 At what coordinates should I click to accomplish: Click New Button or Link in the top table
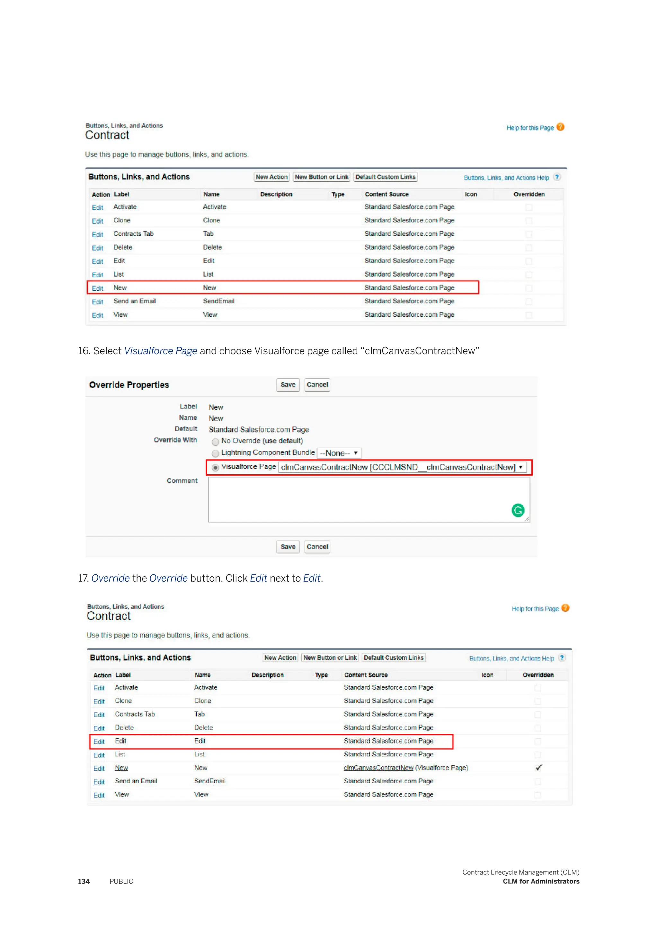[x=322, y=177]
